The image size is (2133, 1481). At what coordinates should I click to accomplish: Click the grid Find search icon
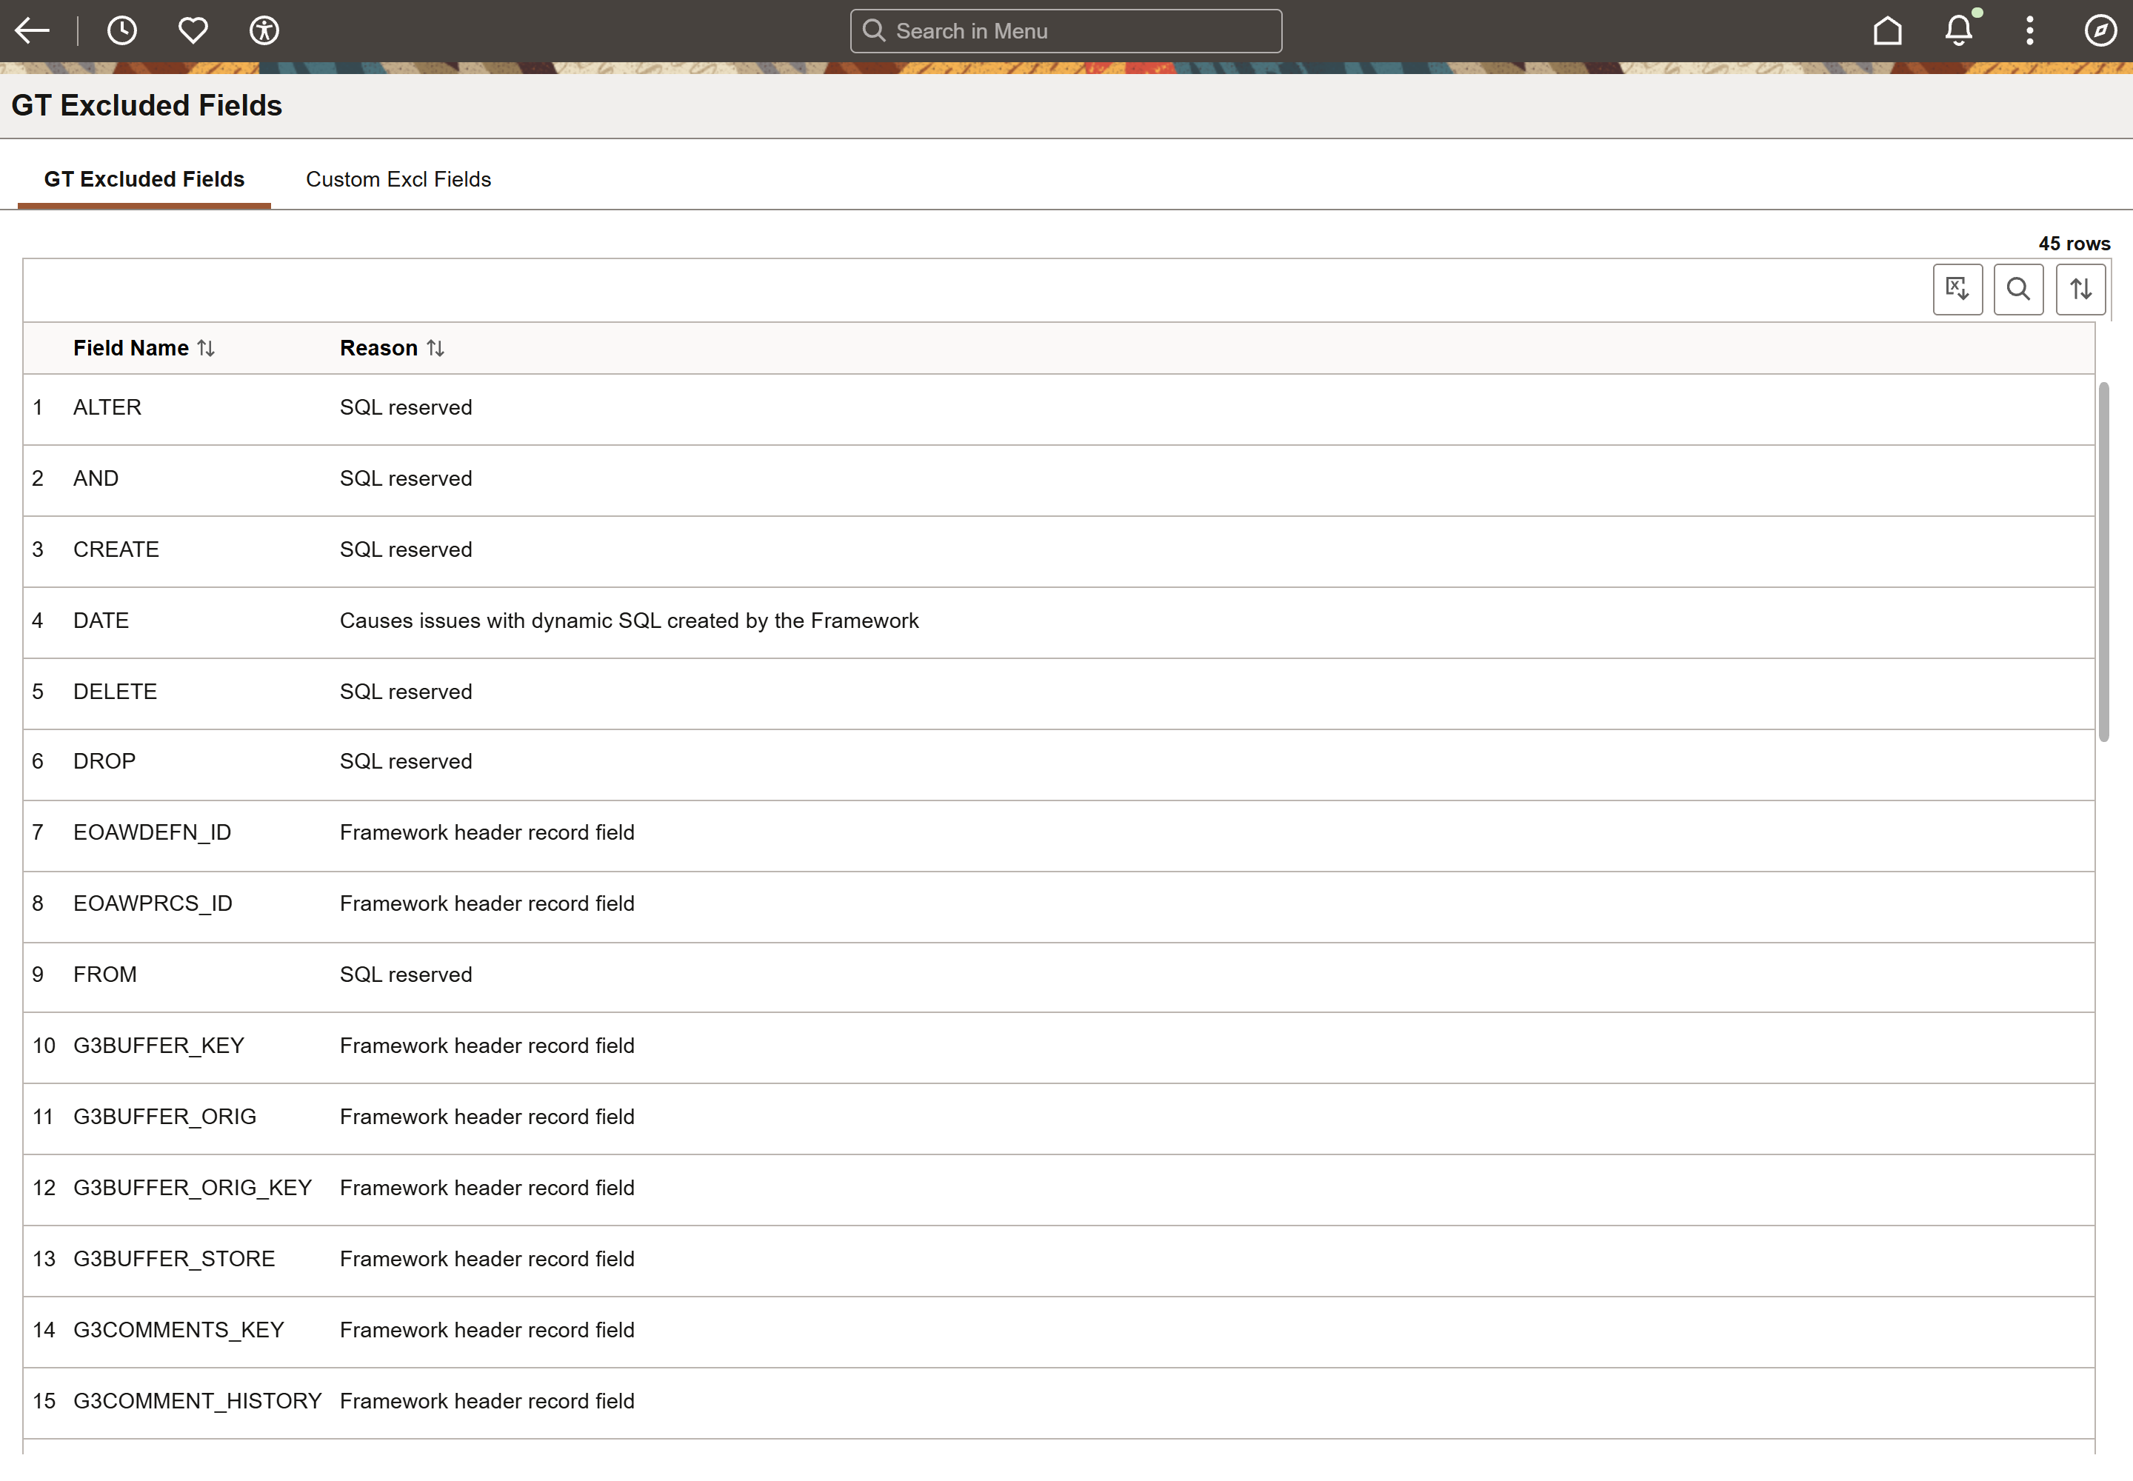point(2019,290)
